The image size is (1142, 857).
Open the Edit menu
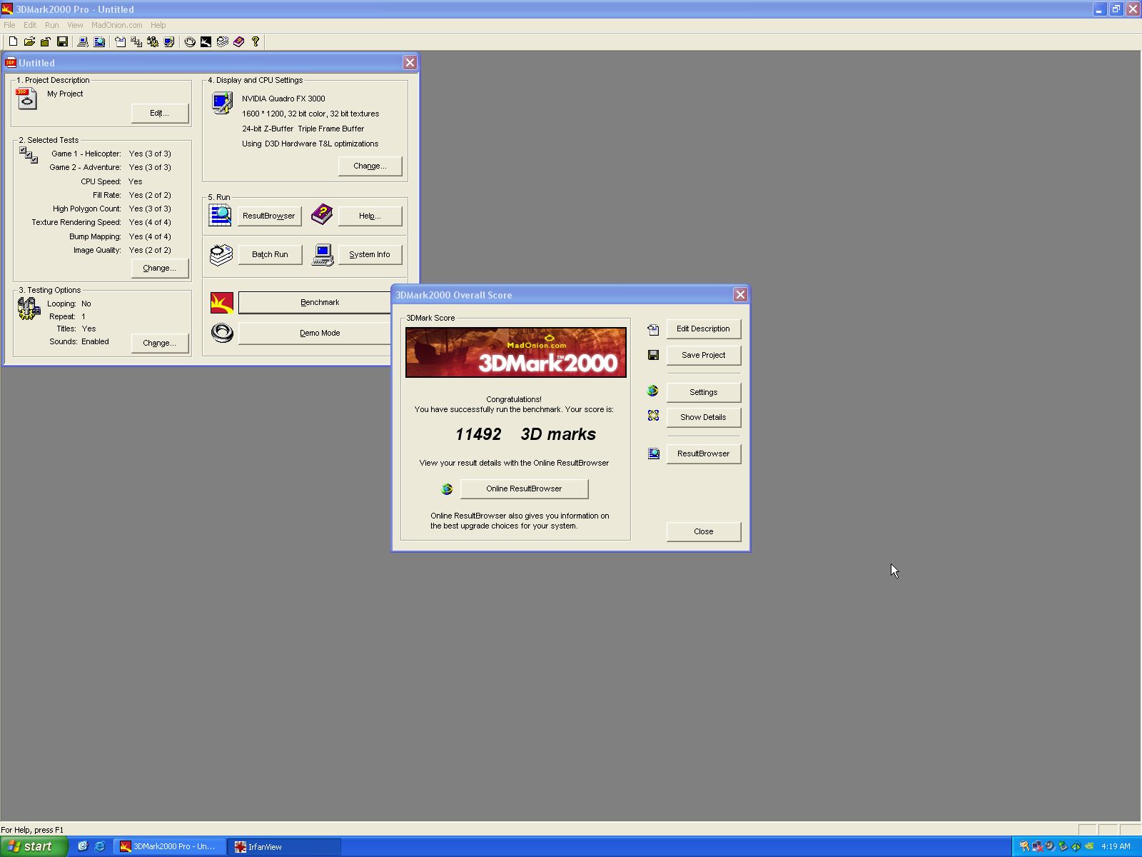click(30, 25)
